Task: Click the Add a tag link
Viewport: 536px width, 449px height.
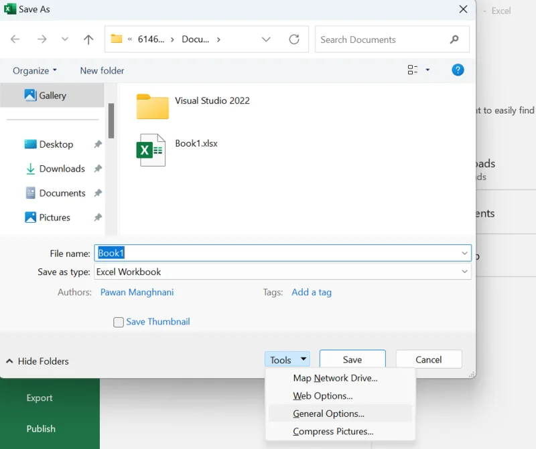Action: point(312,292)
